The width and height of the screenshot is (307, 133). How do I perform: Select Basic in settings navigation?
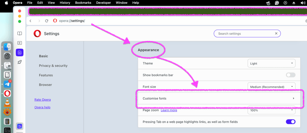tap(43, 56)
